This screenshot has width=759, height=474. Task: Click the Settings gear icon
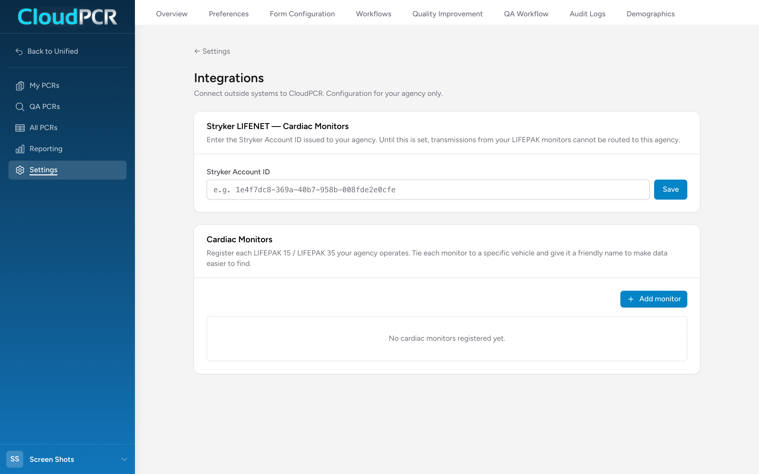click(x=20, y=170)
